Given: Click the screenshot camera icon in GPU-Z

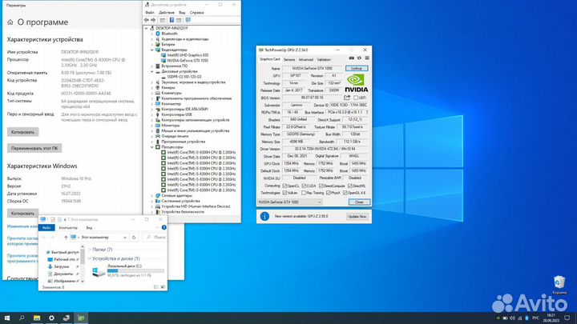Looking at the screenshot, I should pyautogui.click(x=352, y=58).
